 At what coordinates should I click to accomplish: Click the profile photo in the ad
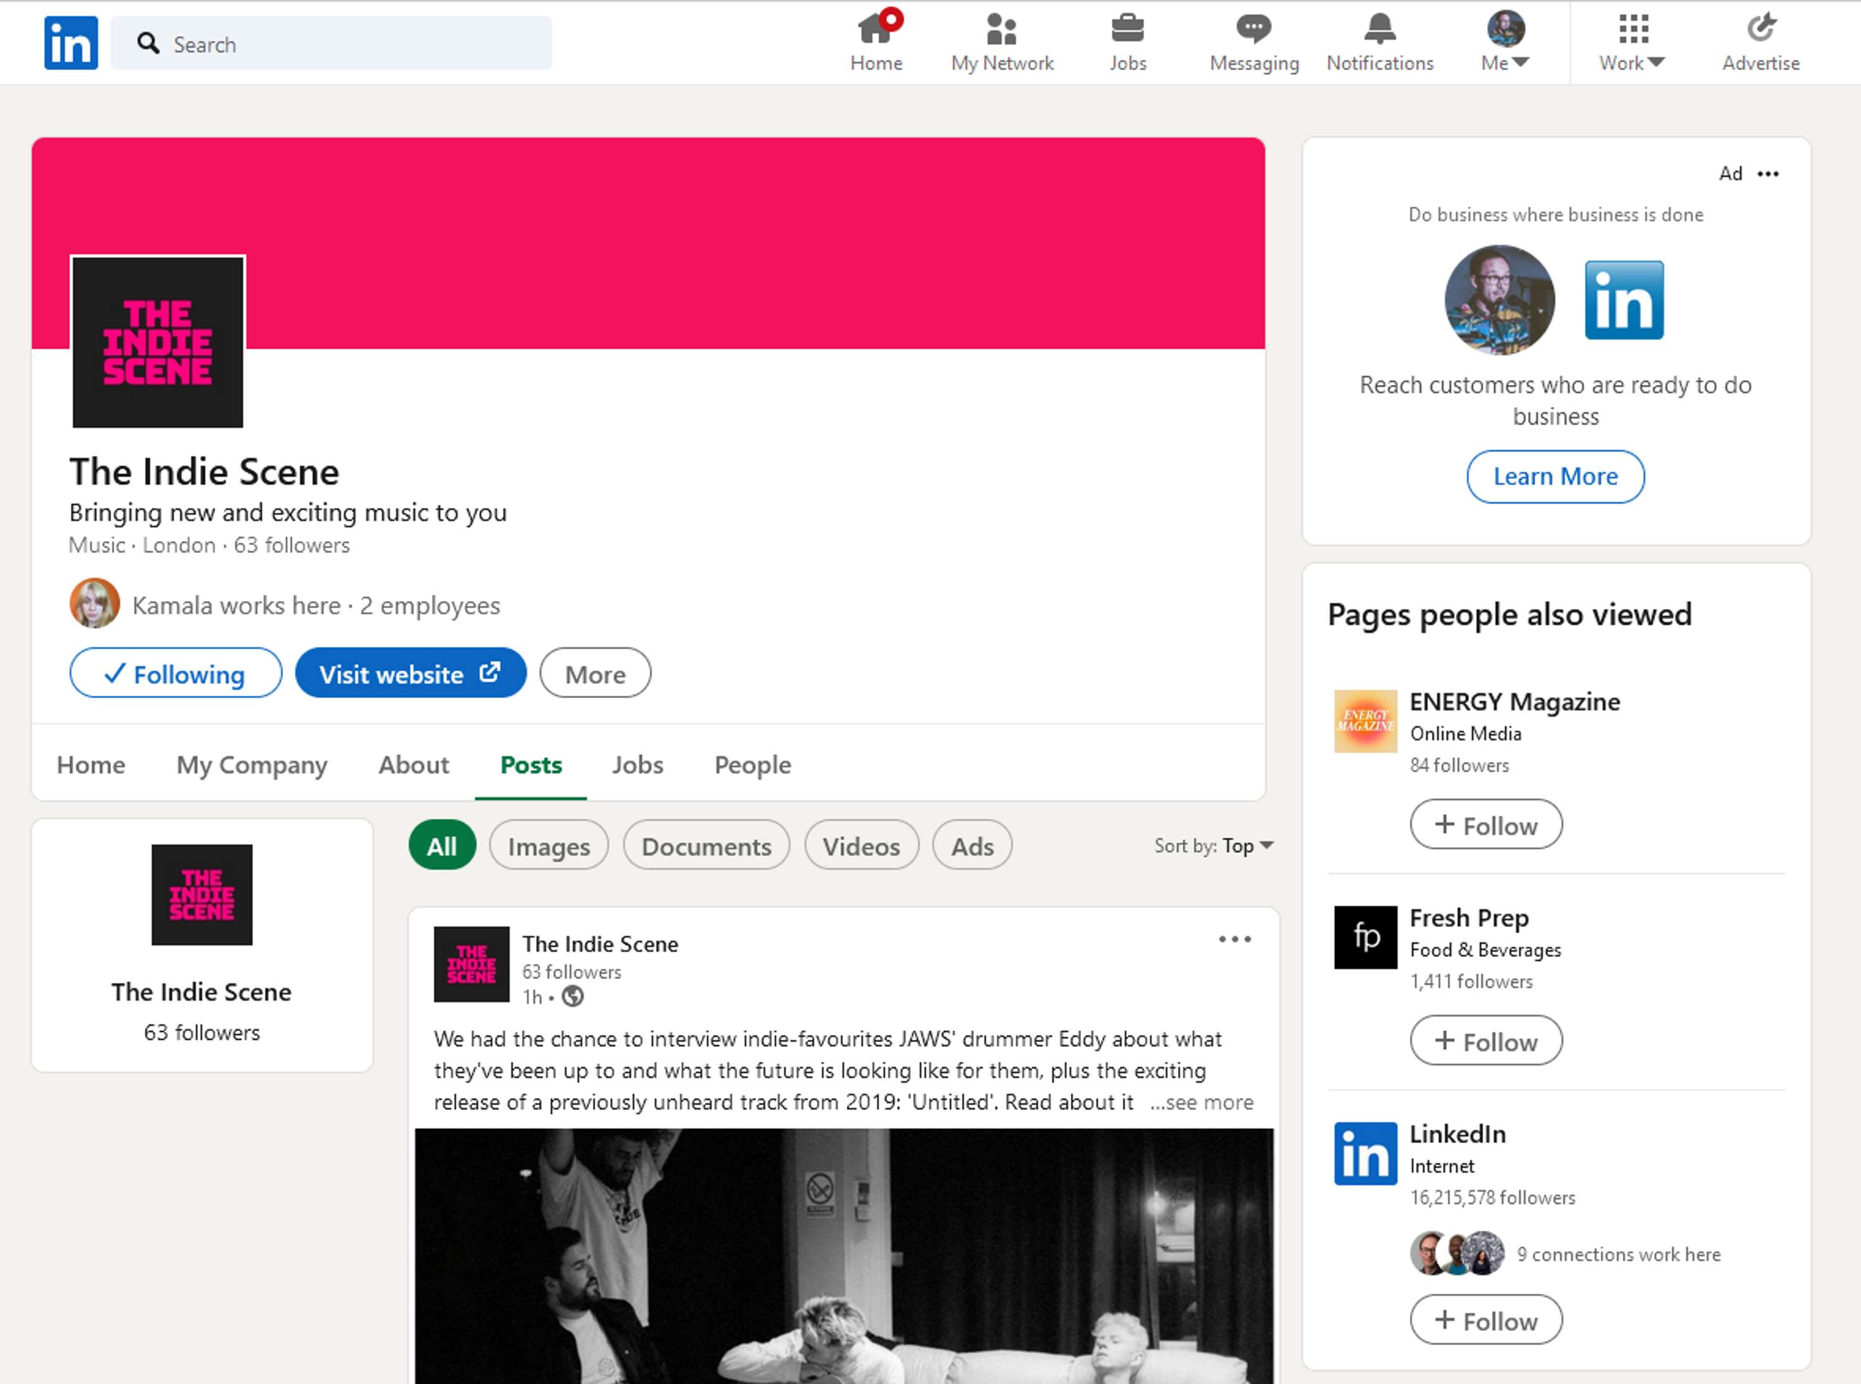[1499, 300]
